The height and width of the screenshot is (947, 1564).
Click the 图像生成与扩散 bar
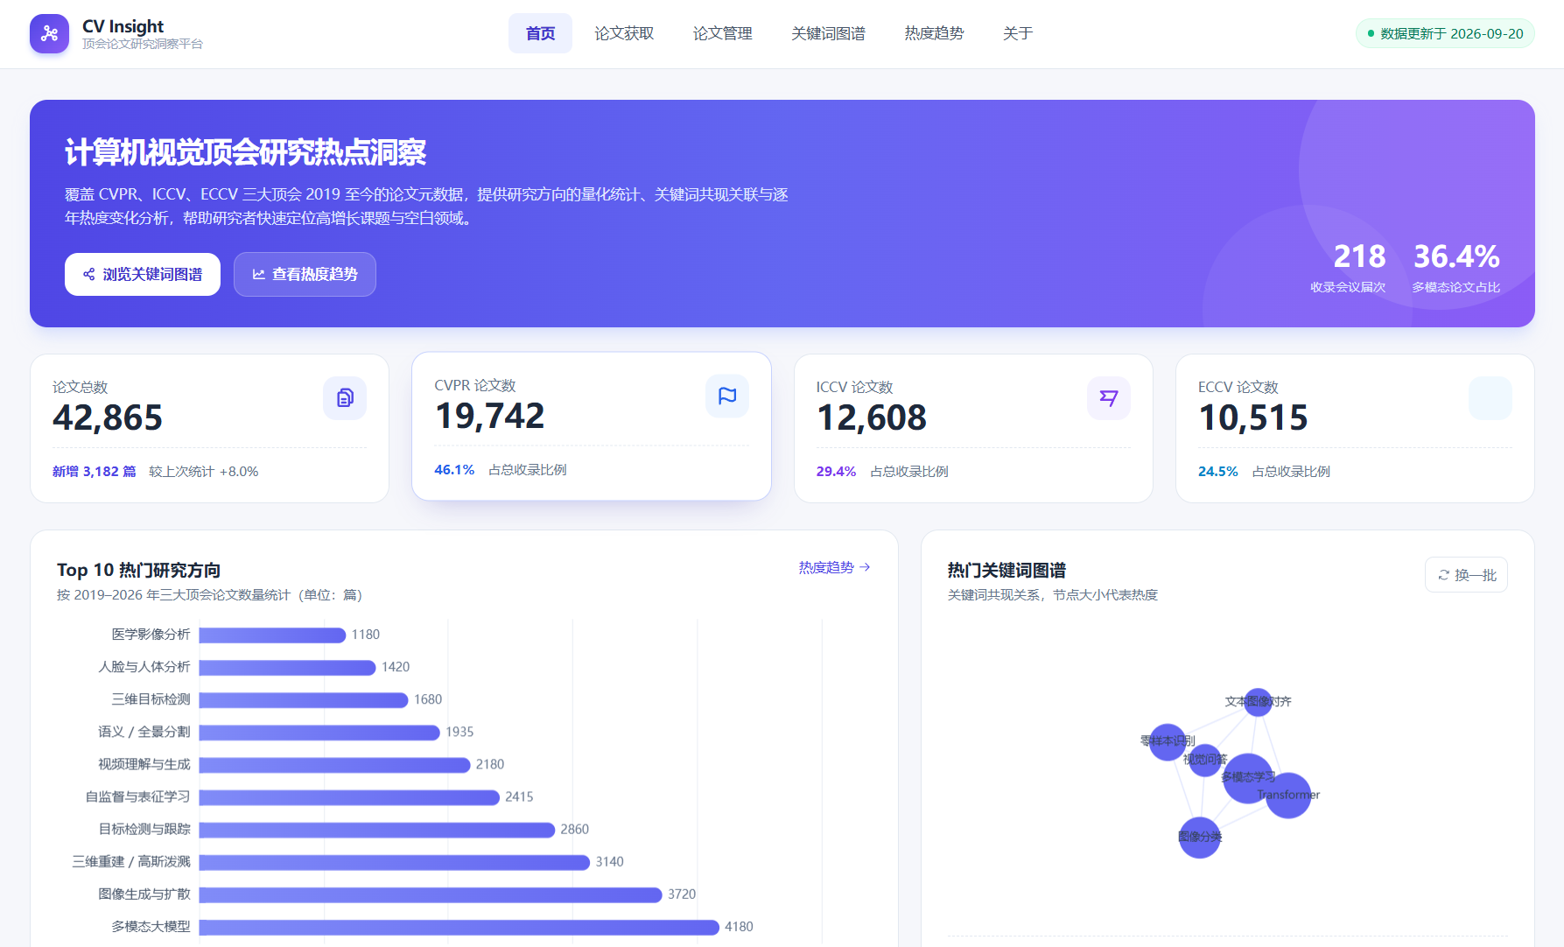tap(431, 894)
